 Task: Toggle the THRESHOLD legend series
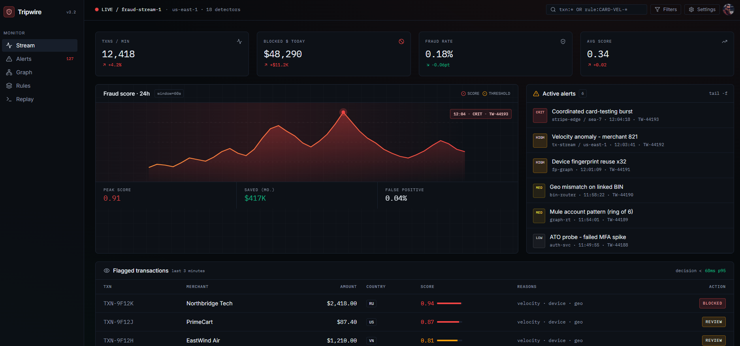point(496,94)
